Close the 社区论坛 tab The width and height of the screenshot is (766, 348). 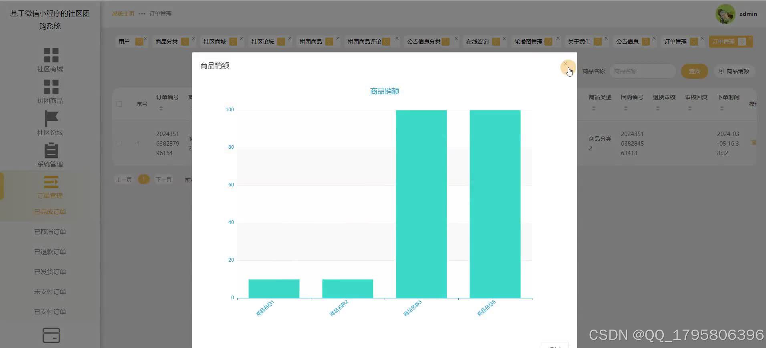[290, 38]
